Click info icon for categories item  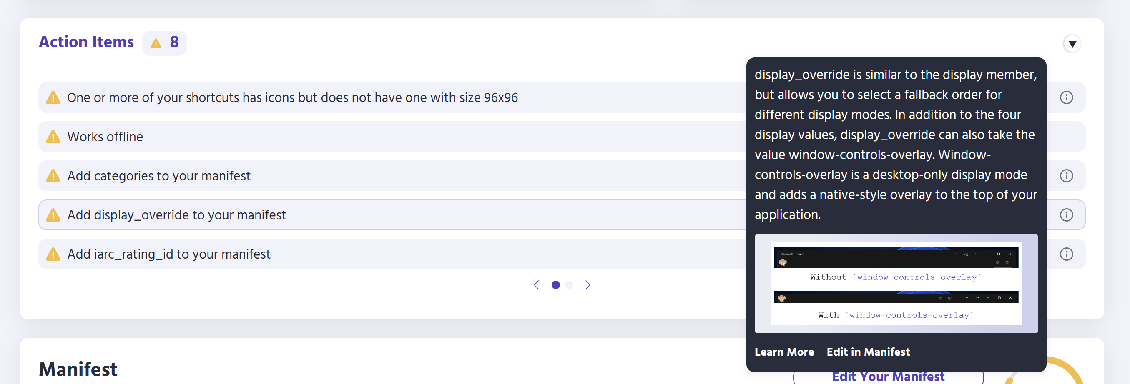click(1066, 176)
